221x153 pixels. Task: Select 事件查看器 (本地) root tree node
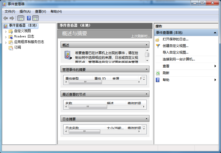click(x=20, y=26)
